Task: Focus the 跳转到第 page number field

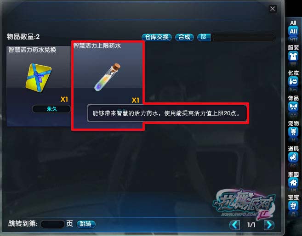Action: [52, 224]
